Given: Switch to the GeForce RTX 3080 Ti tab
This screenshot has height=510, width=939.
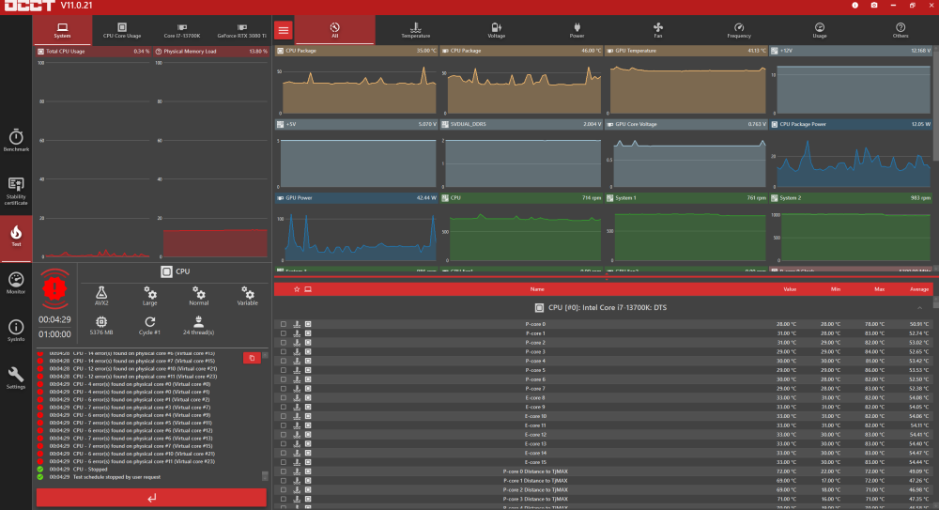Looking at the screenshot, I should (242, 30).
